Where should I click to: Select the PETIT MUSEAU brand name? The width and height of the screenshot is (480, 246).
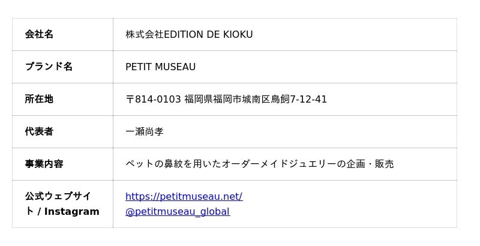click(x=160, y=67)
